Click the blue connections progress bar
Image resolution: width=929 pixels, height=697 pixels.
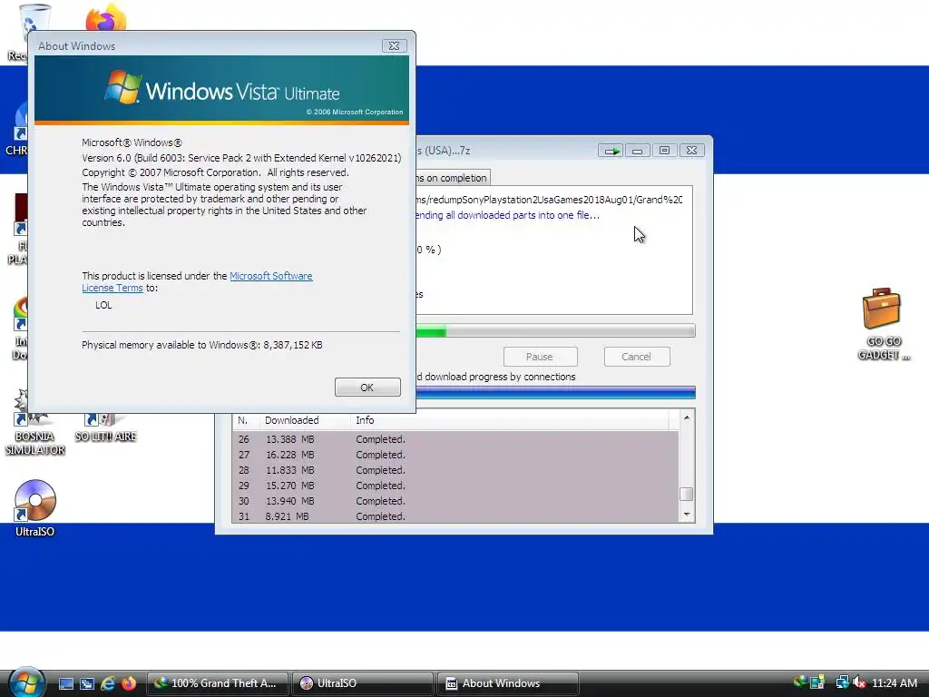(556, 392)
